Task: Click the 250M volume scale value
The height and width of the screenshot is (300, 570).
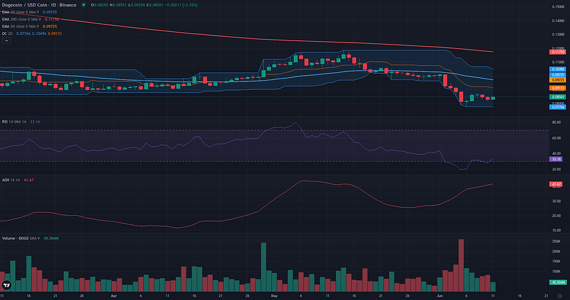Action: [x=556, y=241]
